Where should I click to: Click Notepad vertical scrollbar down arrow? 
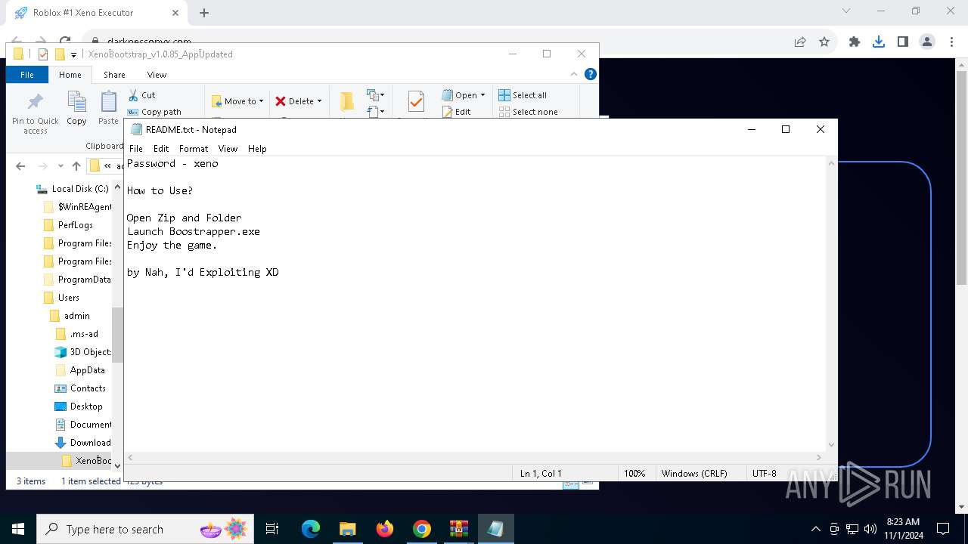point(832,445)
